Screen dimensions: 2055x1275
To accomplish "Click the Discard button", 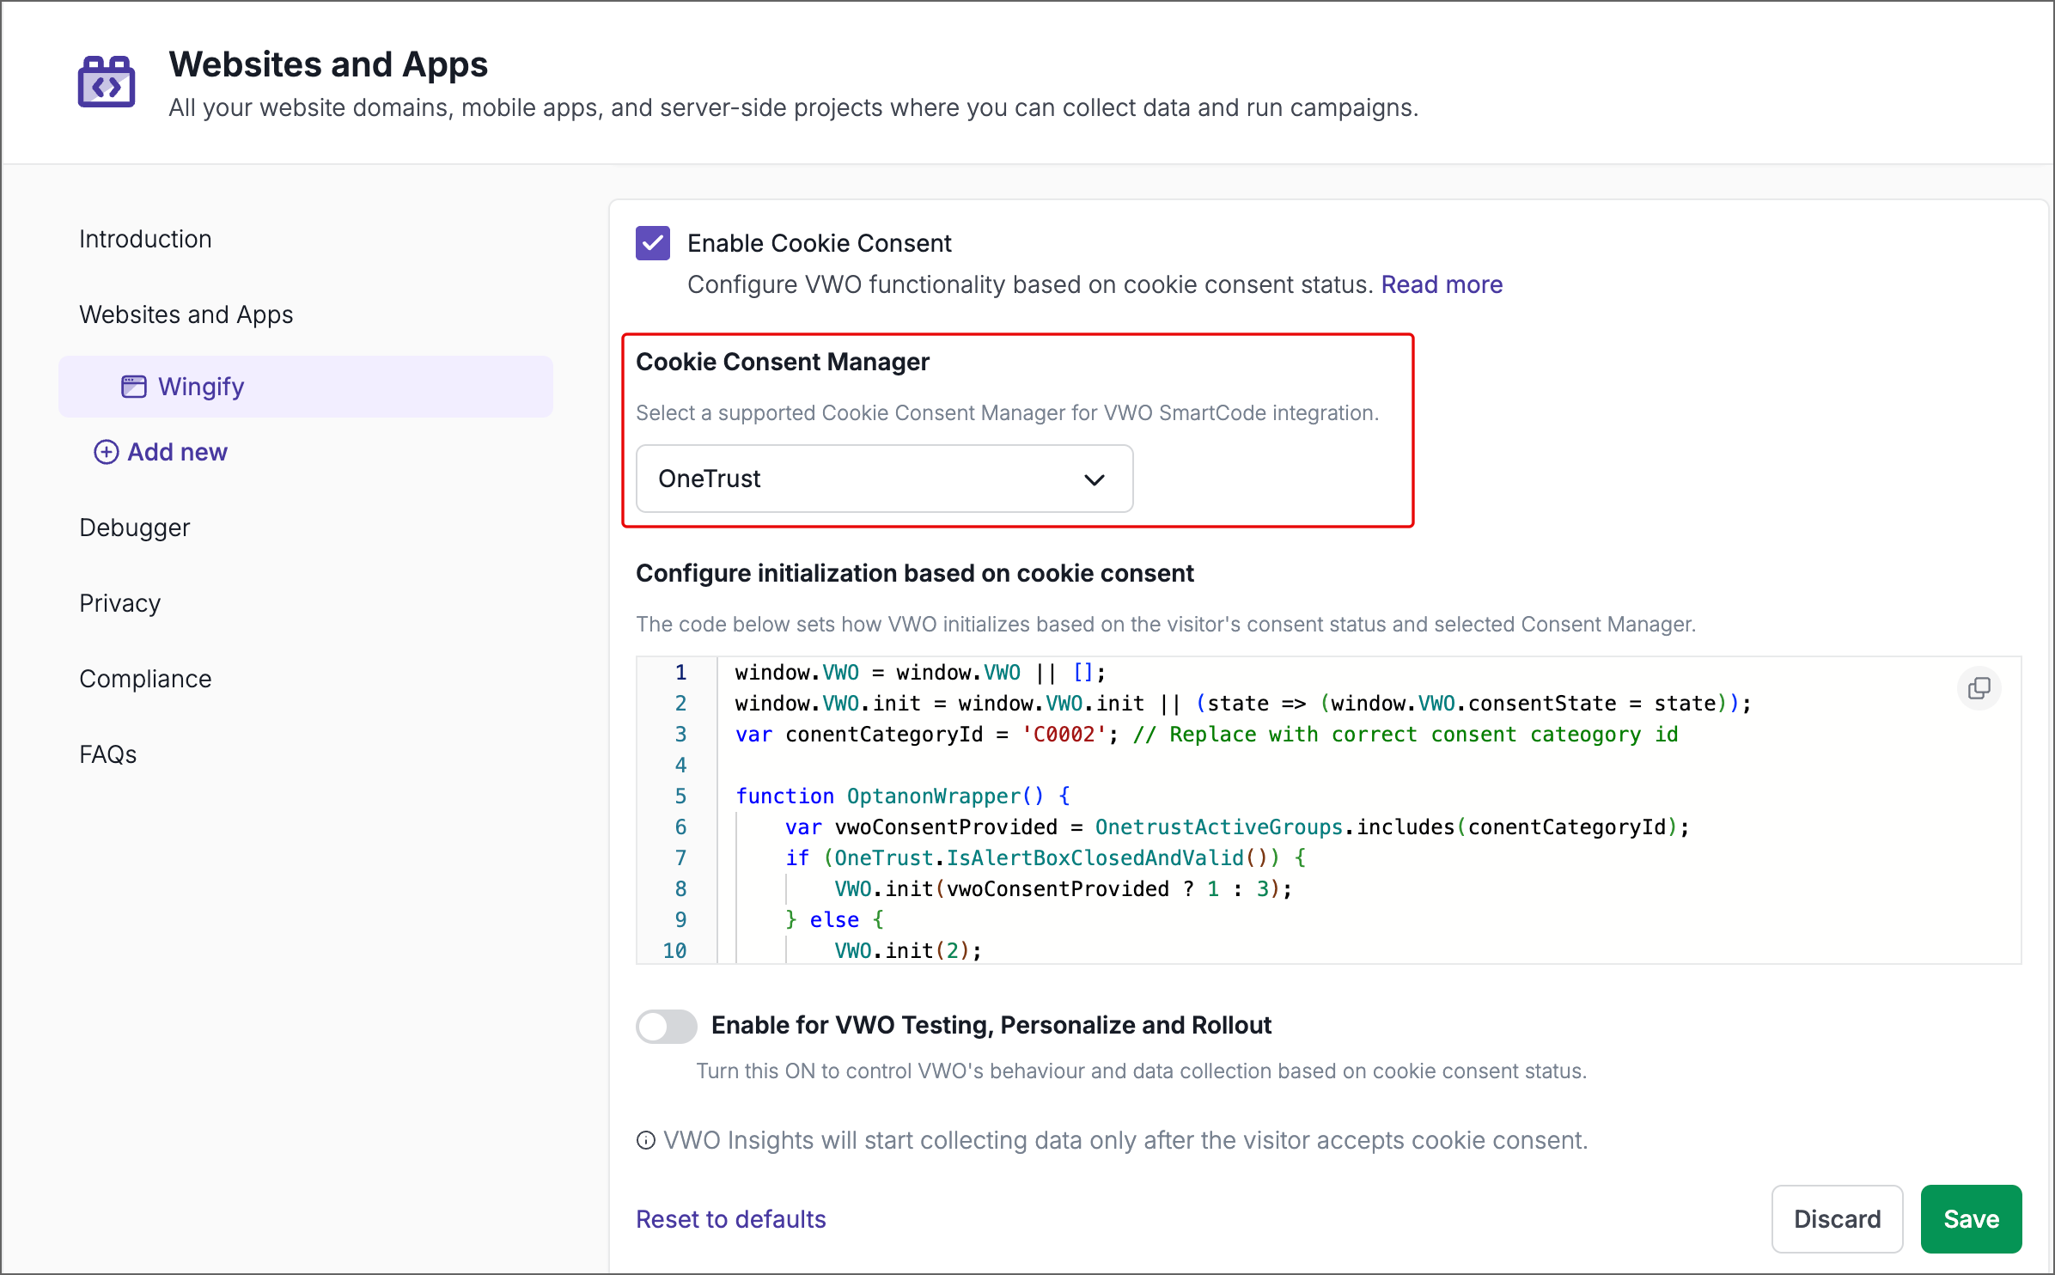I will tap(1838, 1219).
